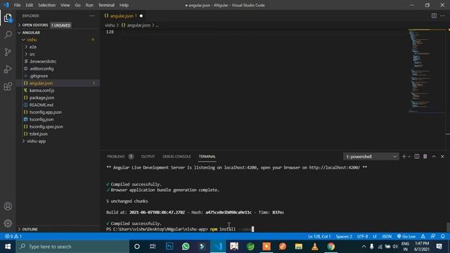Close the terminal panel

[x=442, y=156]
